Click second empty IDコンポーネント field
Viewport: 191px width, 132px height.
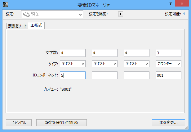(104, 75)
